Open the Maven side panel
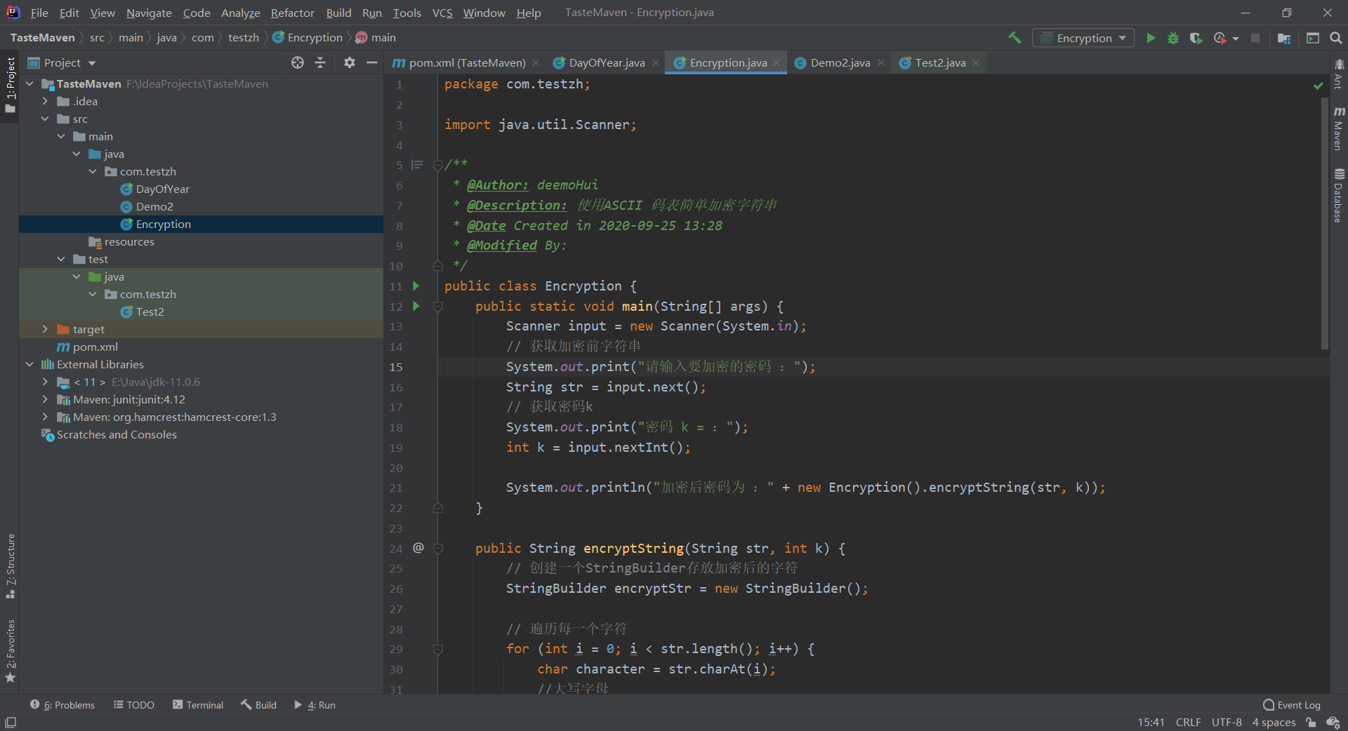 [x=1339, y=129]
